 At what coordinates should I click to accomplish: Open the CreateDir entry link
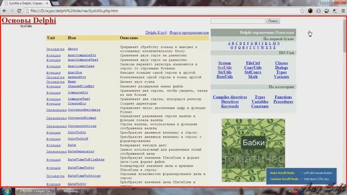[77, 103]
